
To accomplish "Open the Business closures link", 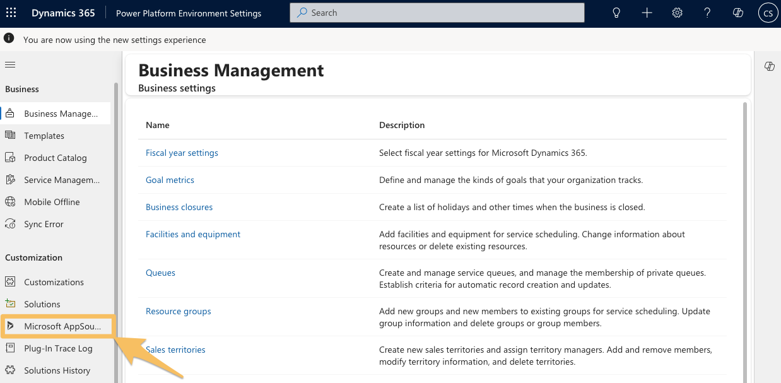I will [x=179, y=207].
